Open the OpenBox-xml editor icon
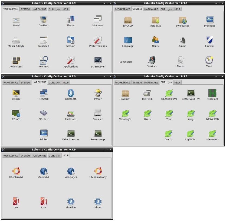The height and width of the screenshot is (221, 226). point(169,93)
